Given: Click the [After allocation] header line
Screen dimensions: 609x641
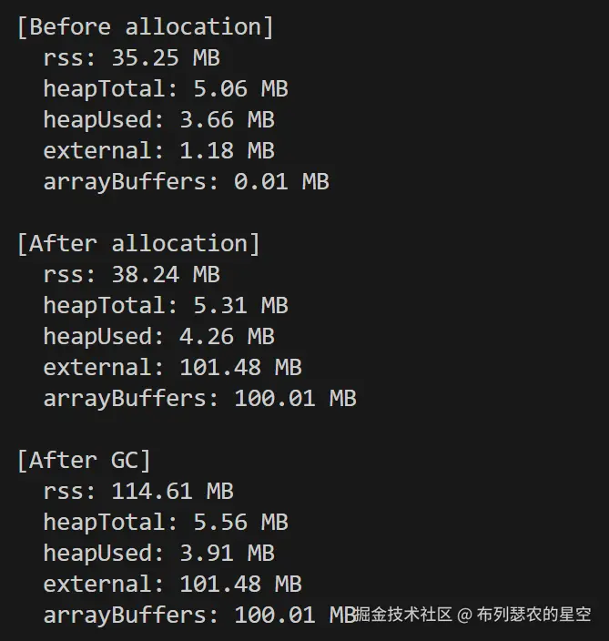Looking at the screenshot, I should [138, 243].
